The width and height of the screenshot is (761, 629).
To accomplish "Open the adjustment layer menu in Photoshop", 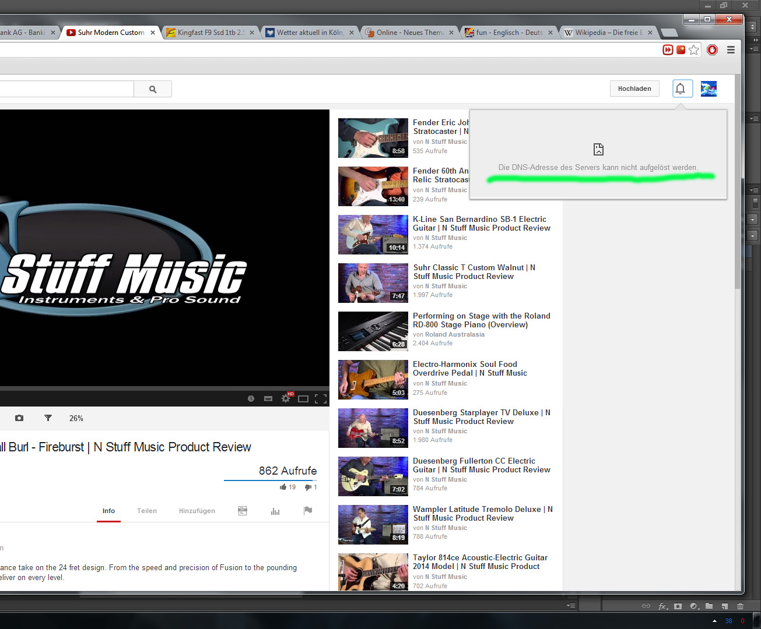I will pyautogui.click(x=694, y=606).
